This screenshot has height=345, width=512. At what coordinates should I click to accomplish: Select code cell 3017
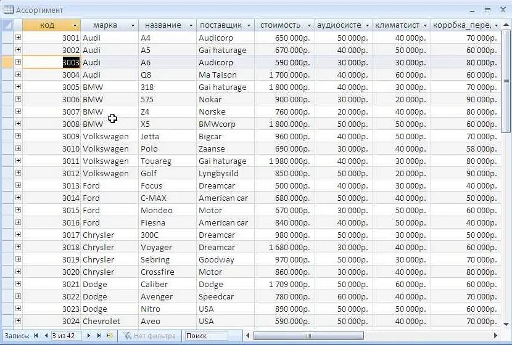coord(52,235)
